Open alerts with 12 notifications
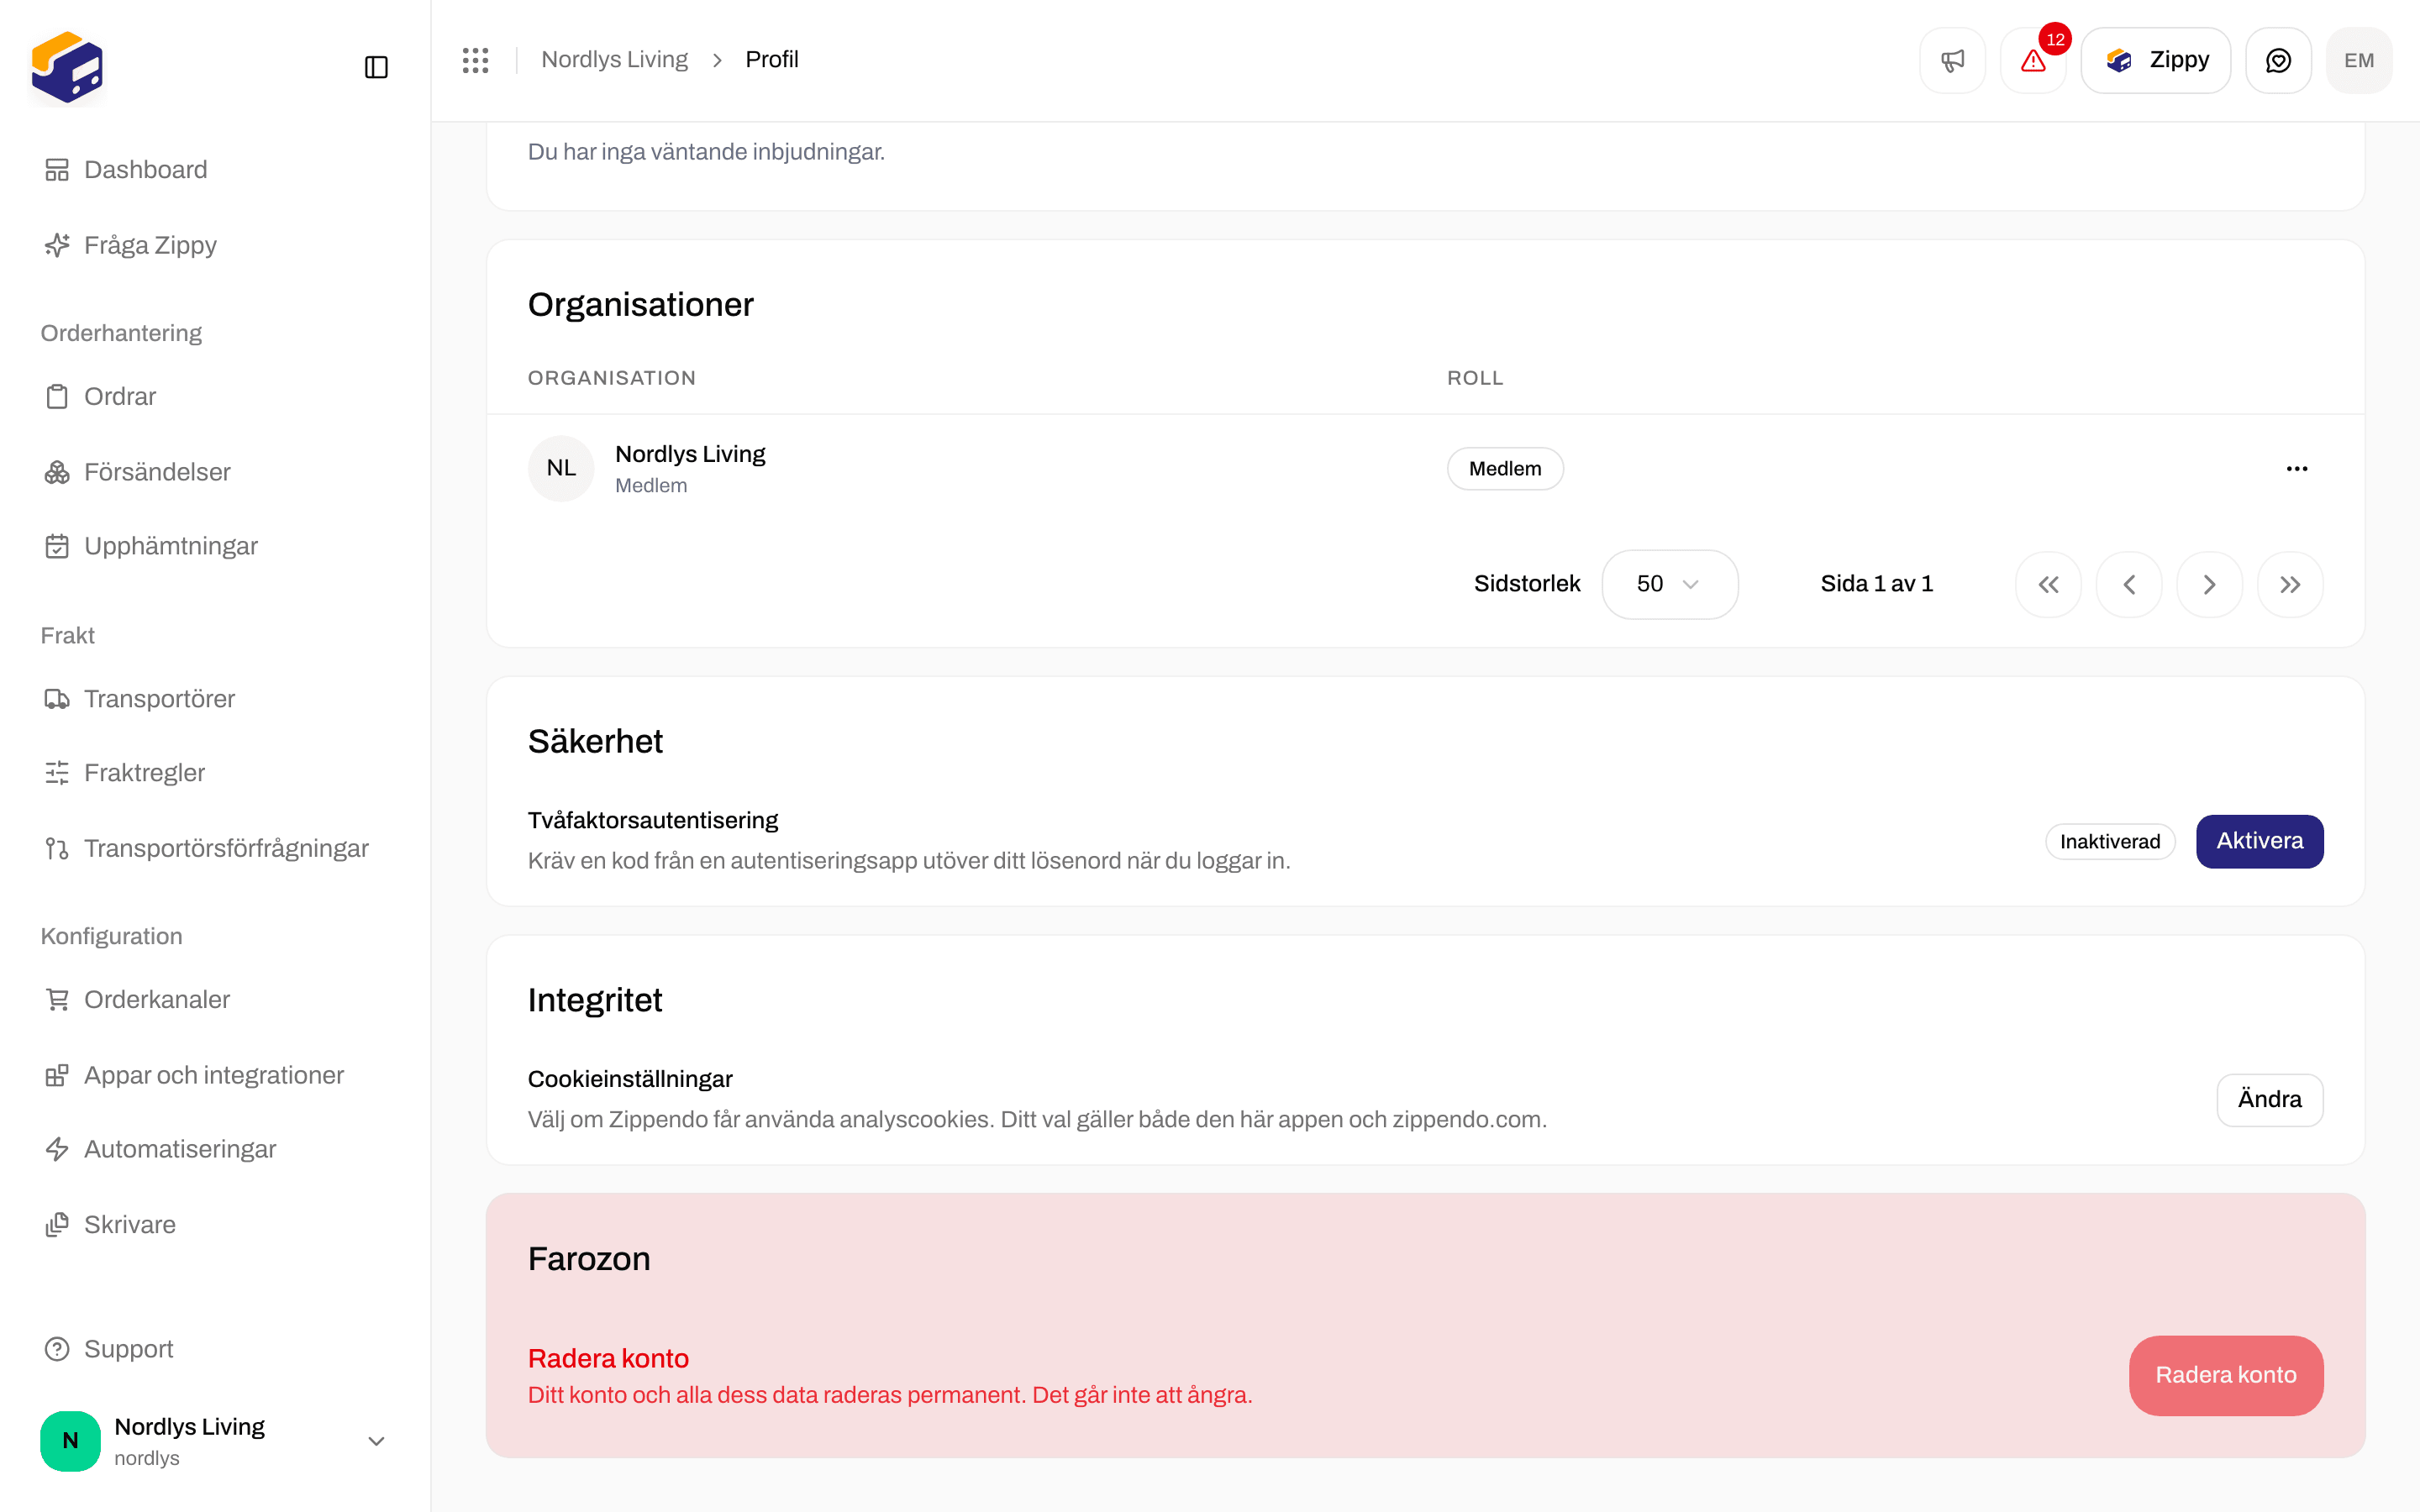This screenshot has width=2420, height=1512. tap(2033, 60)
